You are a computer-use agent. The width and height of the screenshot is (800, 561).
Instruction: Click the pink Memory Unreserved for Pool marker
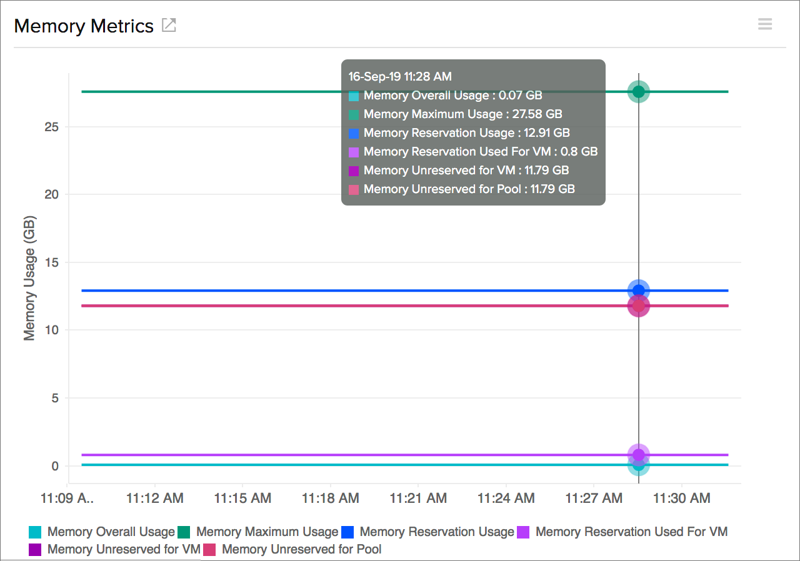[x=638, y=305]
